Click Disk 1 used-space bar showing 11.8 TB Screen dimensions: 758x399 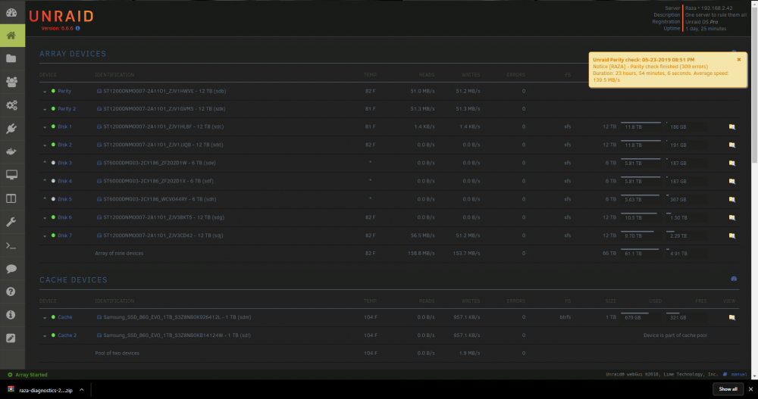click(641, 126)
